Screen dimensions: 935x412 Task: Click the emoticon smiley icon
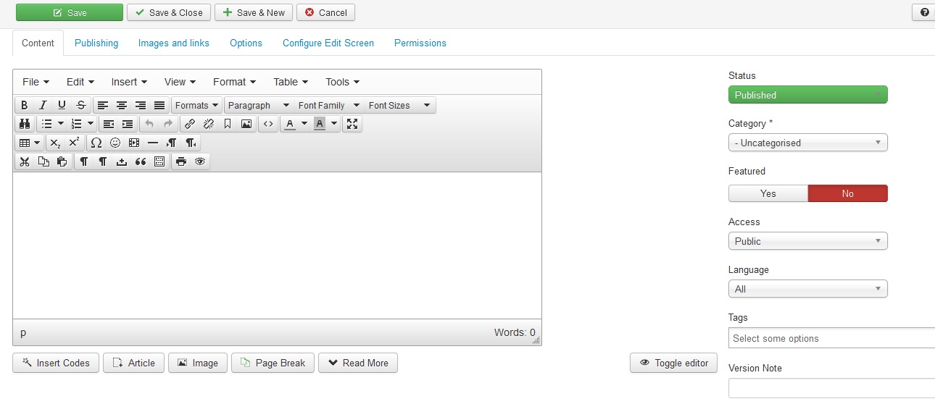(x=115, y=143)
